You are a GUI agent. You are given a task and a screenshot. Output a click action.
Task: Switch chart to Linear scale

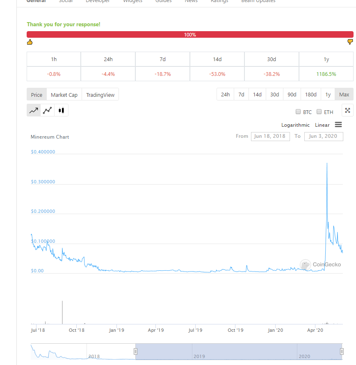(x=322, y=125)
